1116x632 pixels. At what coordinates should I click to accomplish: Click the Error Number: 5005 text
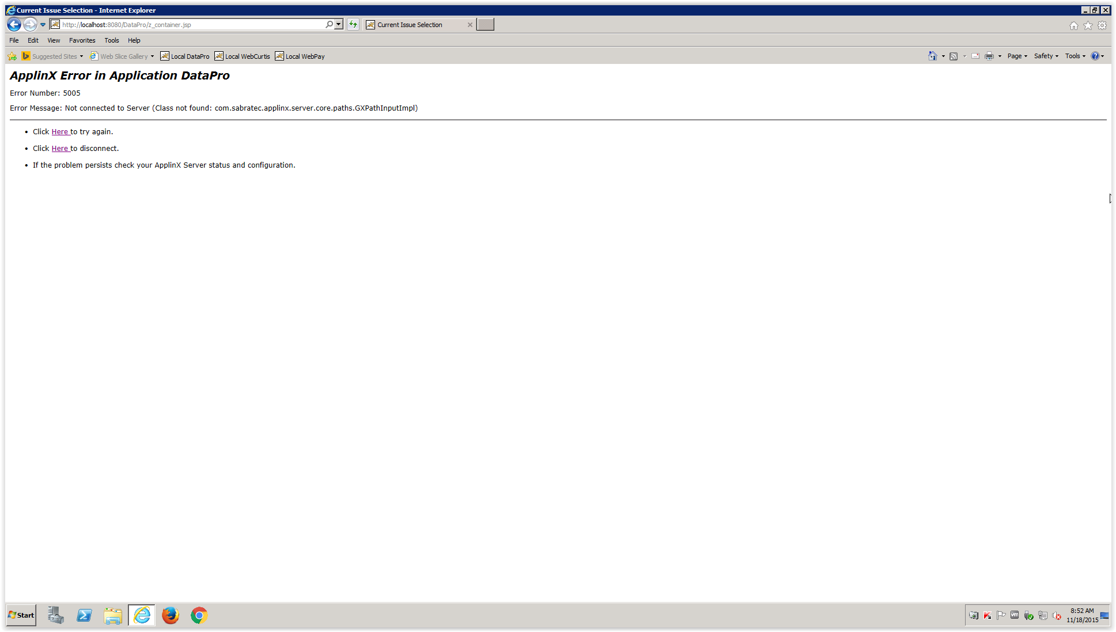coord(45,93)
